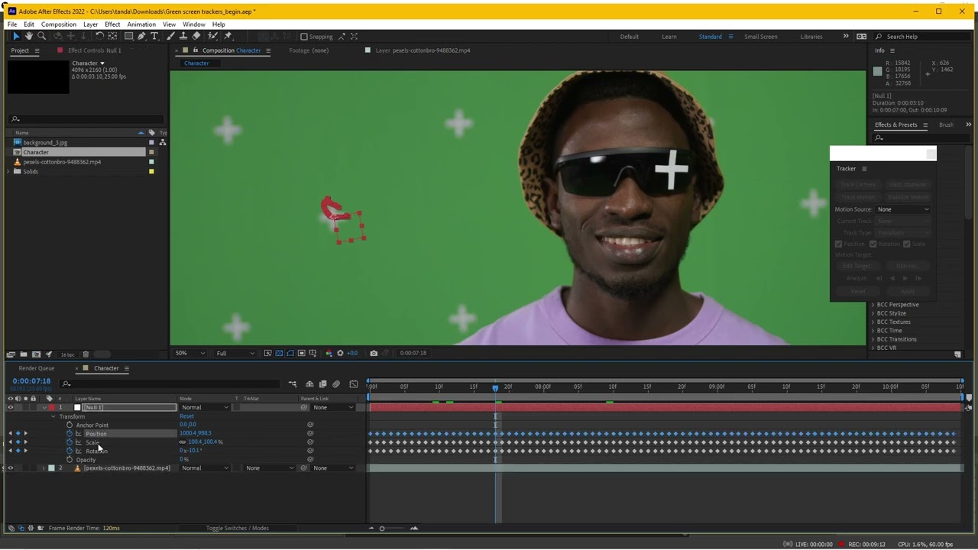This screenshot has height=550, width=978.
Task: Open the 50% magnification dropdown
Action: [189, 353]
